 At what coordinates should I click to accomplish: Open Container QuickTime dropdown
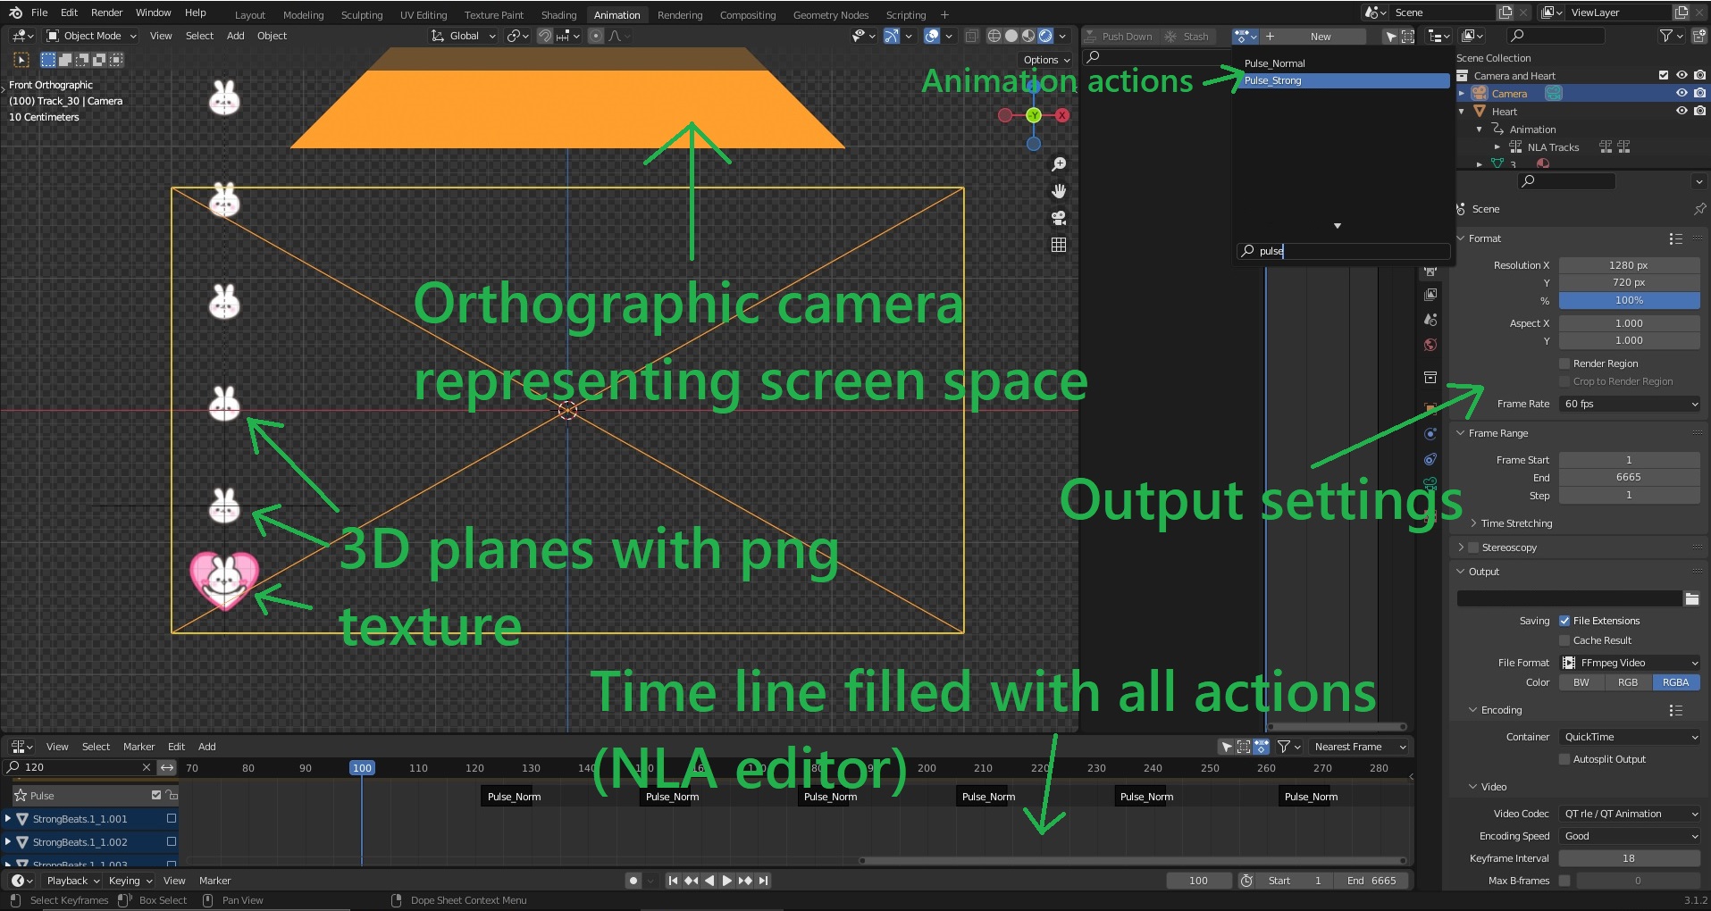1630,737
